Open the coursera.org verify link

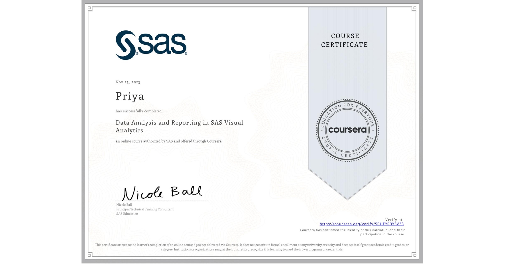pos(361,224)
